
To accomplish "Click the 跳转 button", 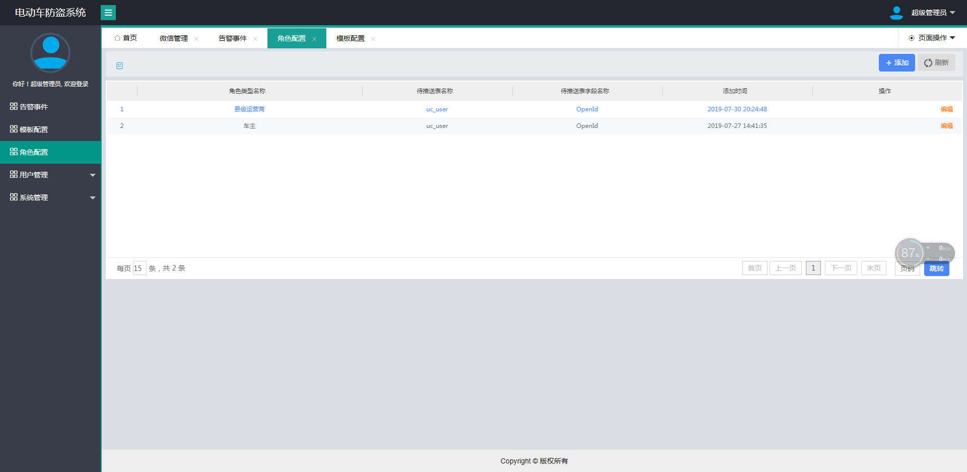I will (937, 268).
